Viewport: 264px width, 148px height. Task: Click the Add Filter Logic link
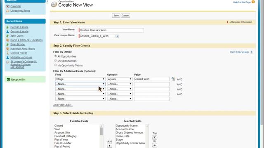tap(63, 105)
